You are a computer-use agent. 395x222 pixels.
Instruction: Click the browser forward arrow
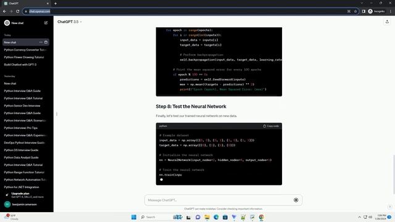[11, 11]
